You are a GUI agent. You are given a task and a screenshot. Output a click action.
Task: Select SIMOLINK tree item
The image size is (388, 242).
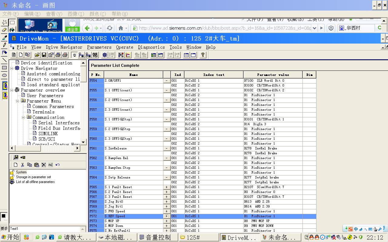pos(48,134)
